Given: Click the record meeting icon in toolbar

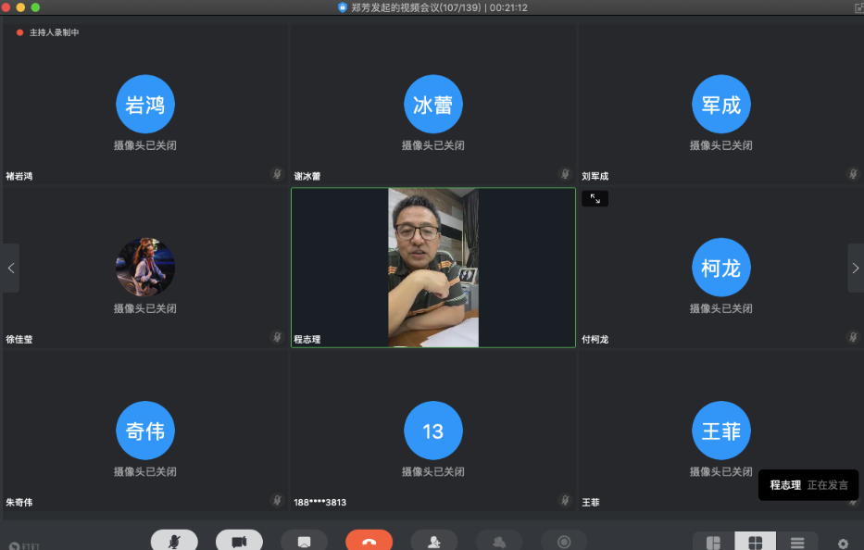Looking at the screenshot, I should click(564, 541).
